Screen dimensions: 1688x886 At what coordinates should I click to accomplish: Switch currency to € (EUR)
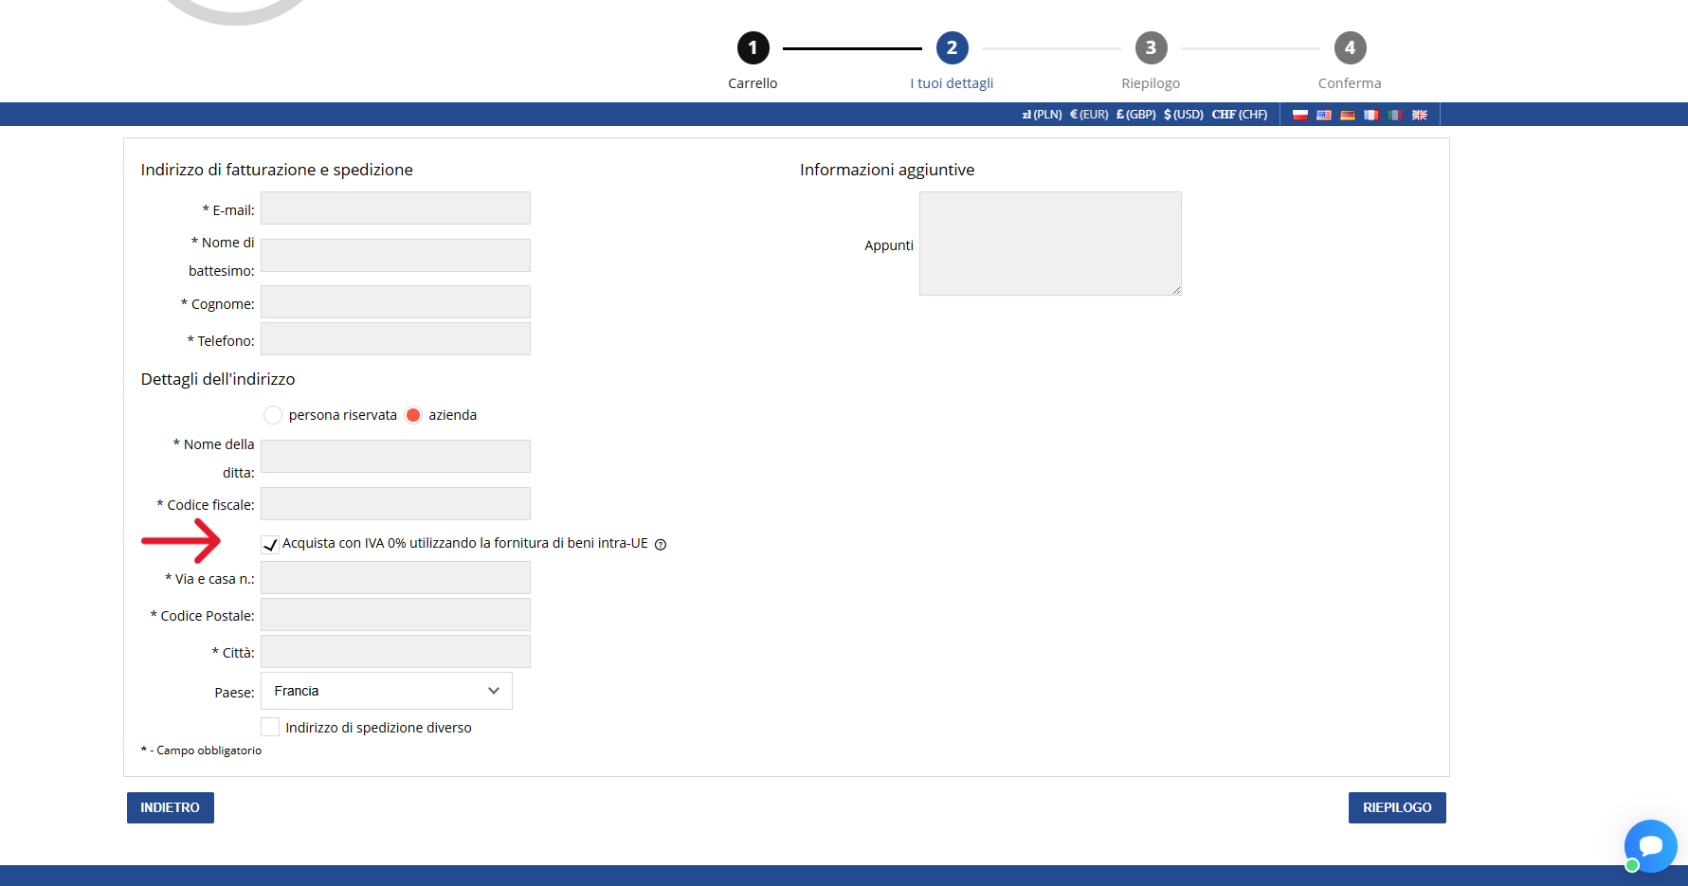tap(1088, 115)
